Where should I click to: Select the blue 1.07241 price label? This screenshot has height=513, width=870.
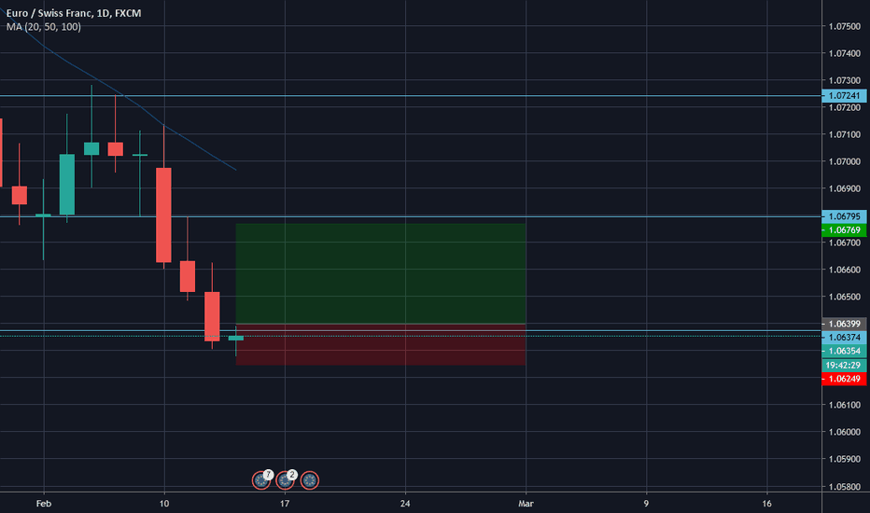coord(844,96)
